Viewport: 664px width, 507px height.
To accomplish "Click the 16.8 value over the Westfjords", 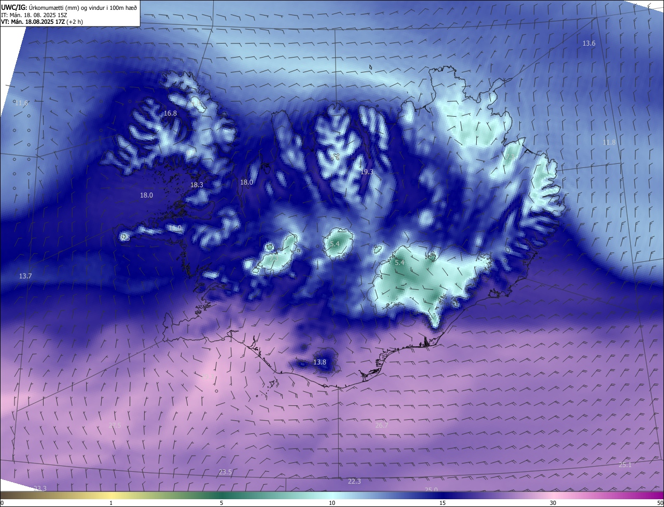I will [170, 113].
